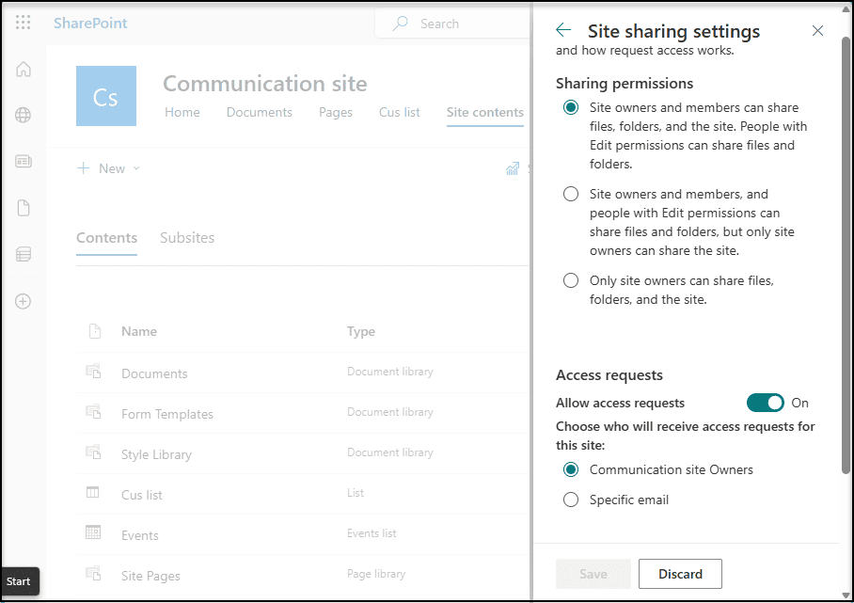This screenshot has width=854, height=603.
Task: Click the Discard button
Action: [x=680, y=574]
